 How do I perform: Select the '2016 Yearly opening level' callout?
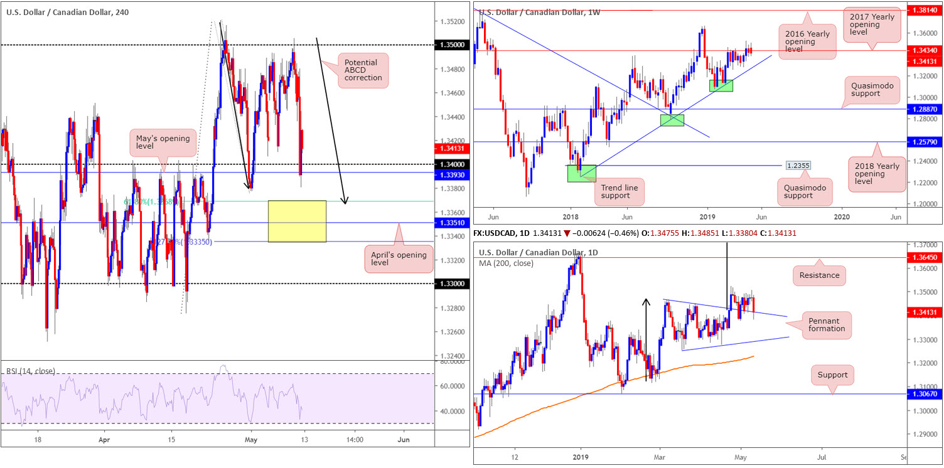[808, 42]
